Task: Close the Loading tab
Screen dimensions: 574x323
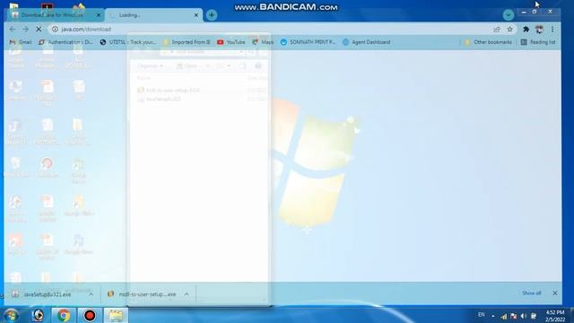Action: [x=196, y=15]
